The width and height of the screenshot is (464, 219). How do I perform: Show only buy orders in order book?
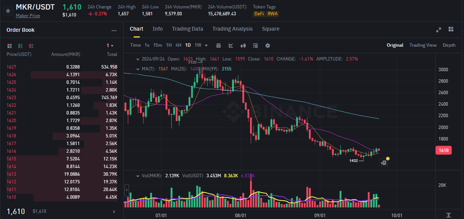[x=20, y=46]
